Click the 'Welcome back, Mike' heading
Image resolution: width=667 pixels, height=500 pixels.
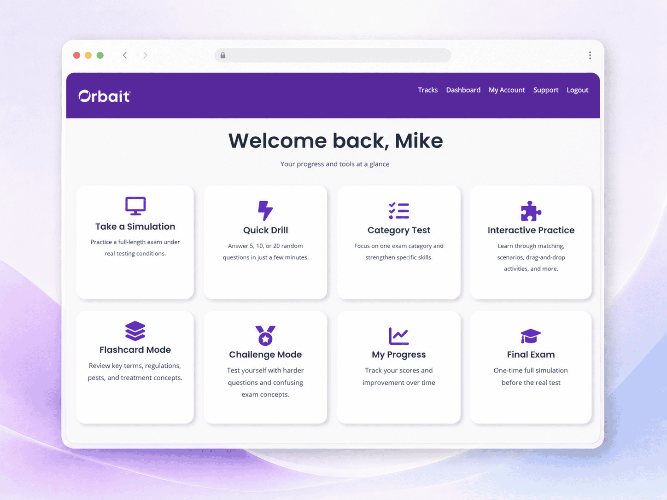336,141
